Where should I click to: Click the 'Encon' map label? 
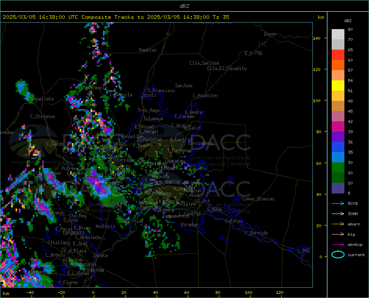tap(270, 34)
